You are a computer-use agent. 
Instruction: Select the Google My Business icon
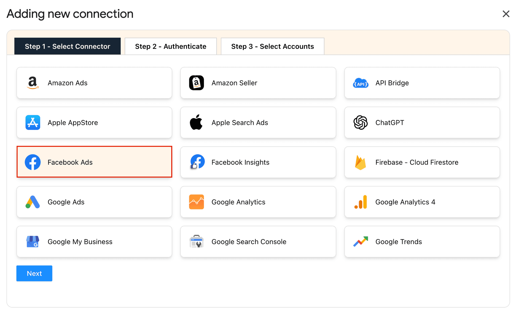(32, 241)
